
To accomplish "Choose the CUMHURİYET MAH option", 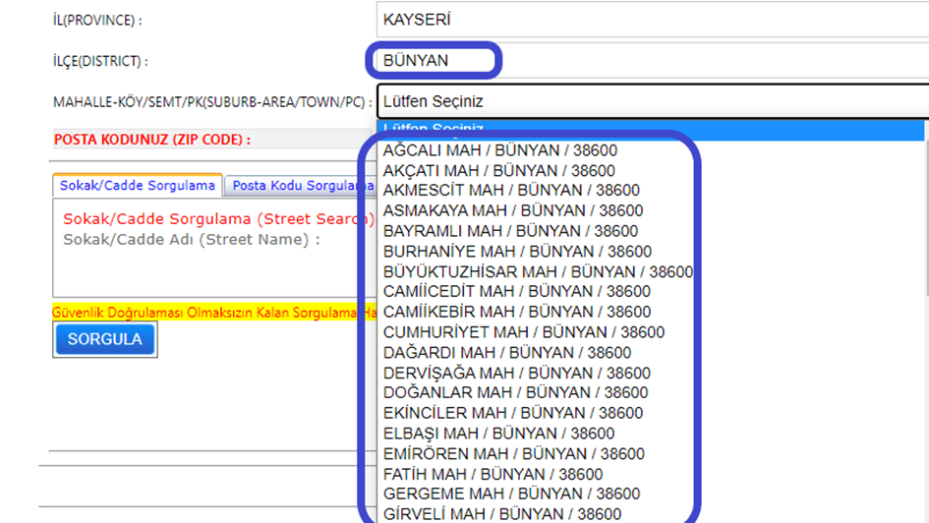I will [524, 332].
